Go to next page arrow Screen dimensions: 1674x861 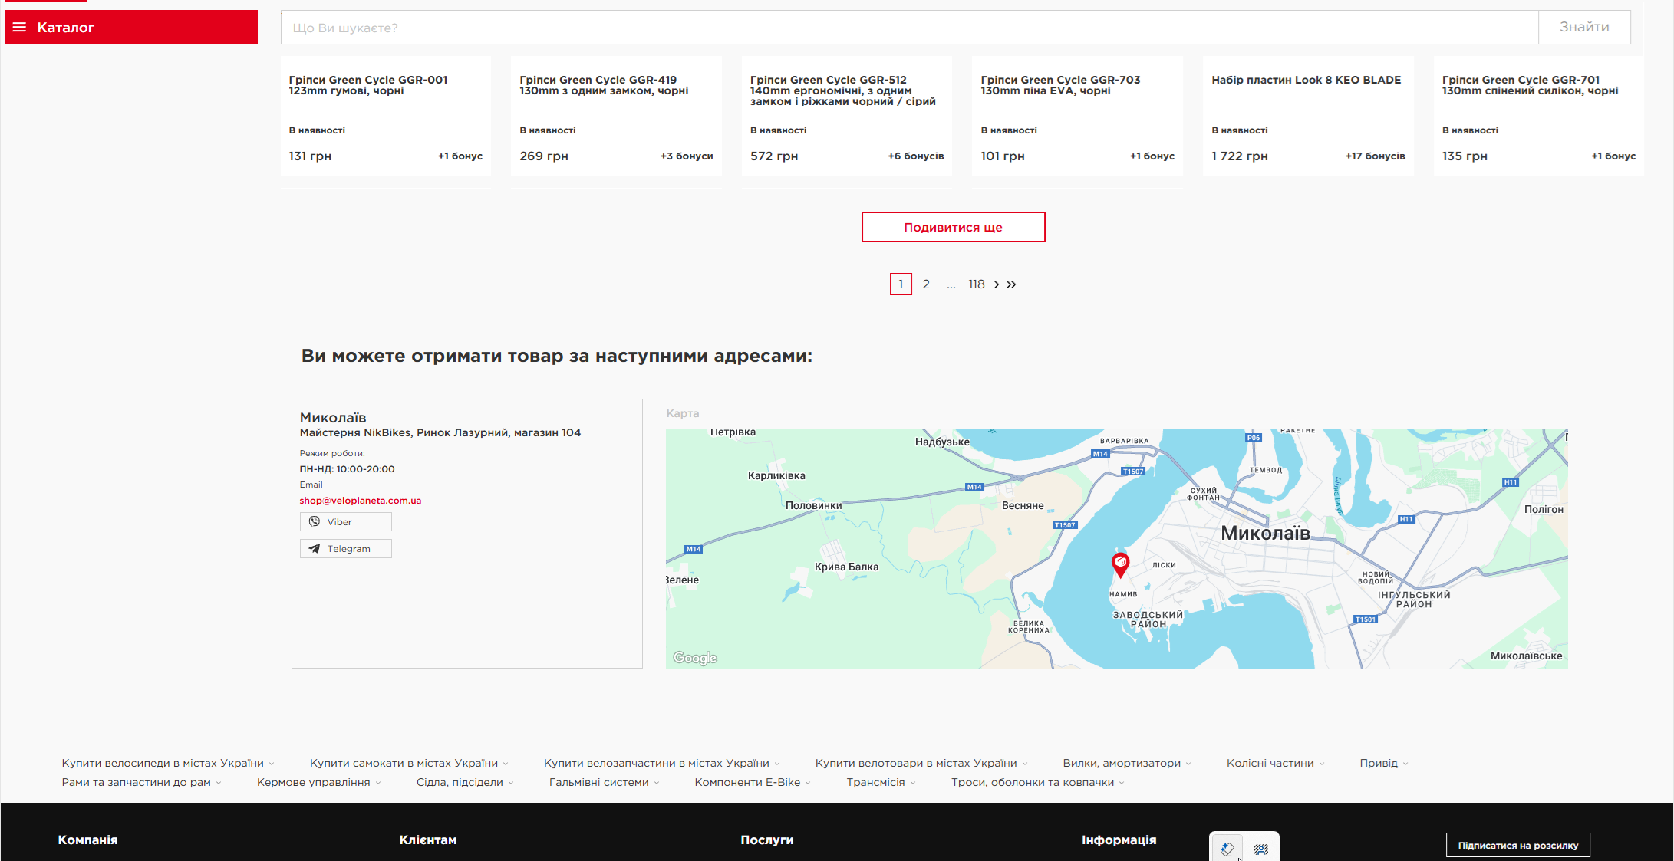(x=997, y=284)
